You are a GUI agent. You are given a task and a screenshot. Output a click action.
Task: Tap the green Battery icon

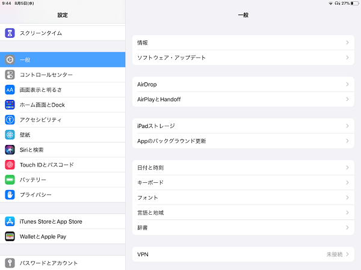pyautogui.click(x=10, y=180)
